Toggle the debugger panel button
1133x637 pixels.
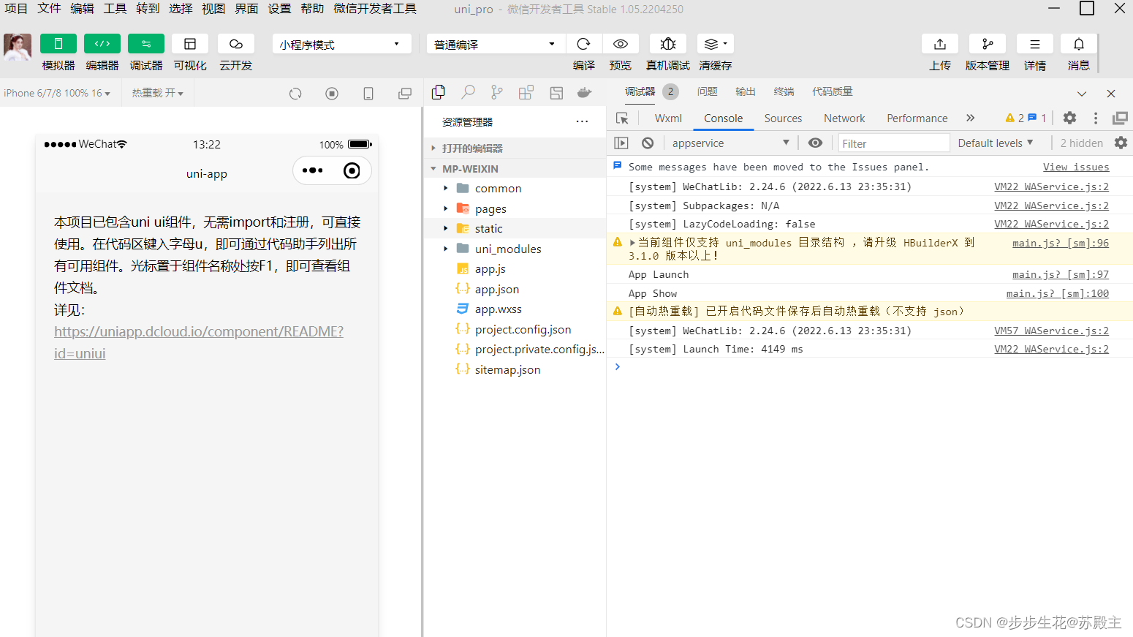[x=146, y=44]
